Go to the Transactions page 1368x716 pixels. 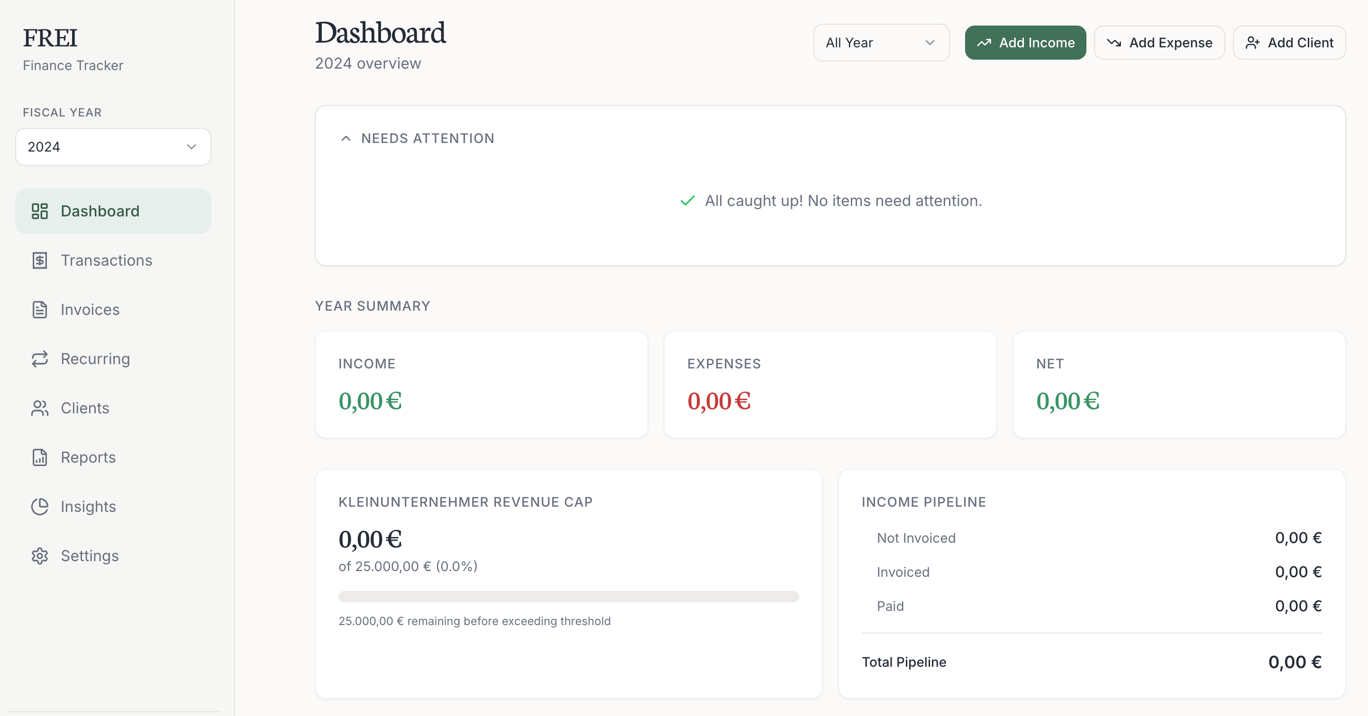click(x=106, y=260)
